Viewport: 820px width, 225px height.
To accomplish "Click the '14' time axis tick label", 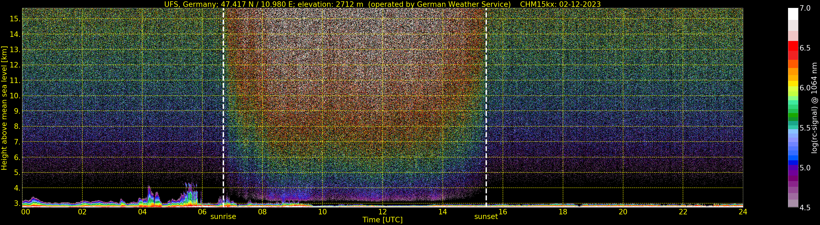I will tap(442, 212).
